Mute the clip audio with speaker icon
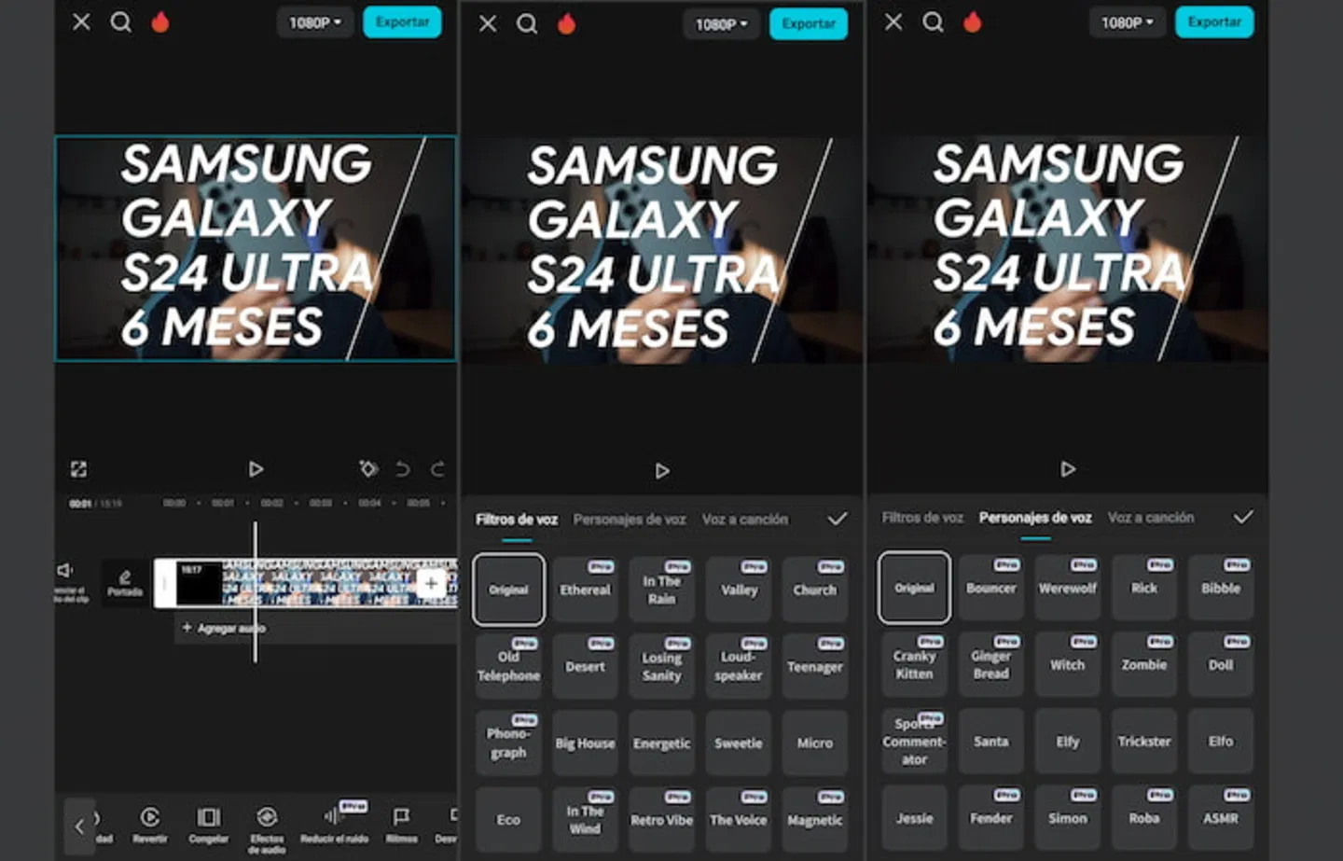This screenshot has height=861, width=1343. click(x=65, y=570)
